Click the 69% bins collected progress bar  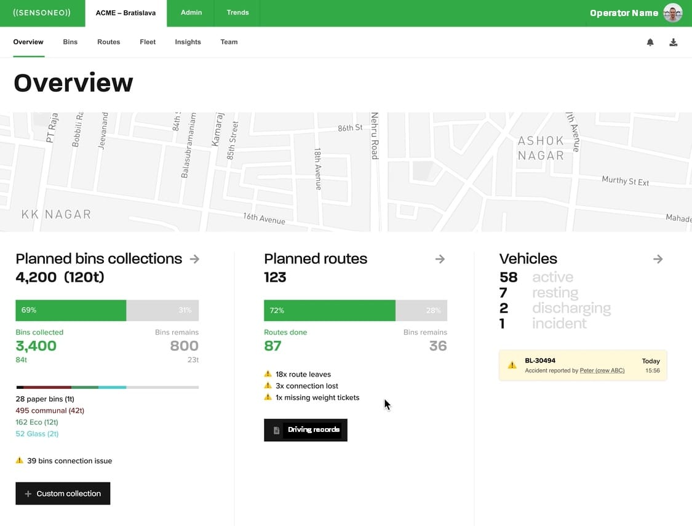71,311
